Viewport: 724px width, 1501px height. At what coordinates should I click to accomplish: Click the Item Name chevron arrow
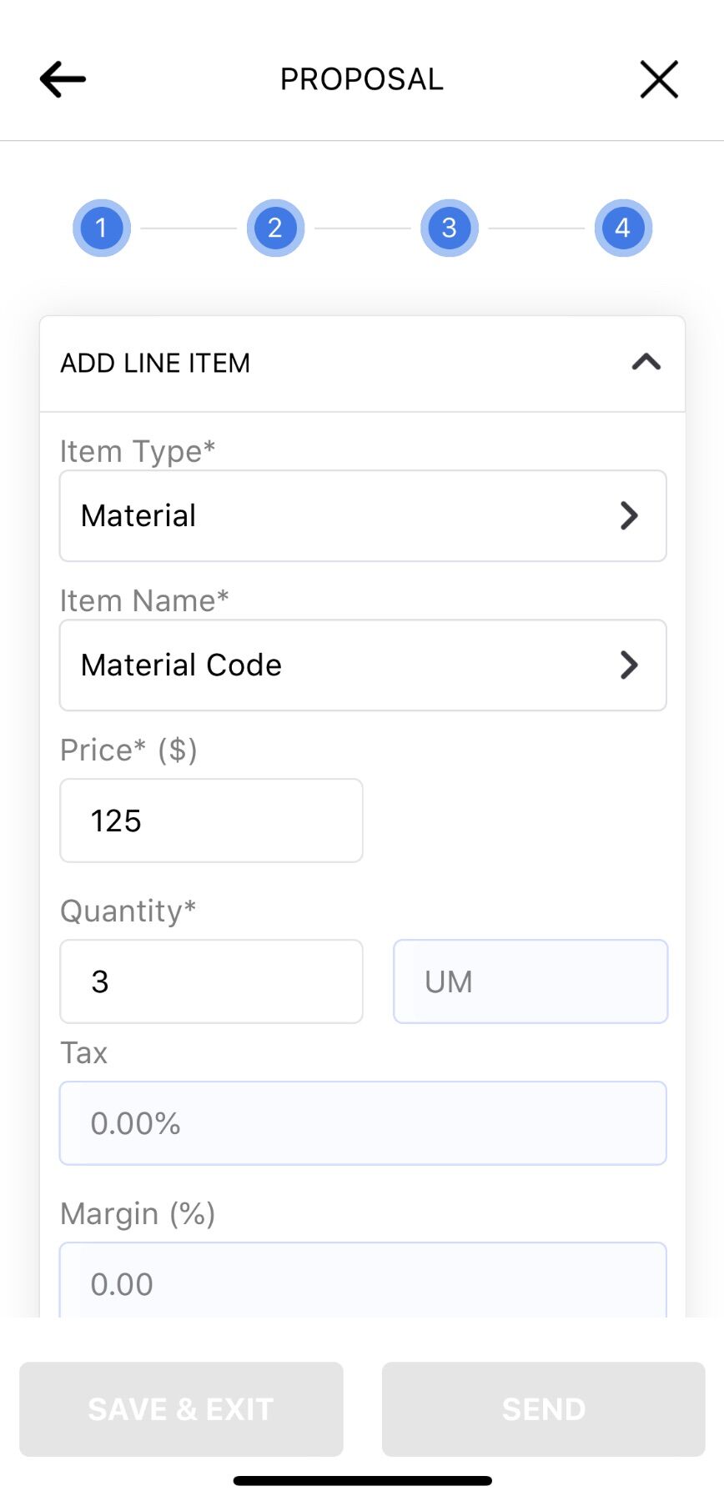[630, 665]
